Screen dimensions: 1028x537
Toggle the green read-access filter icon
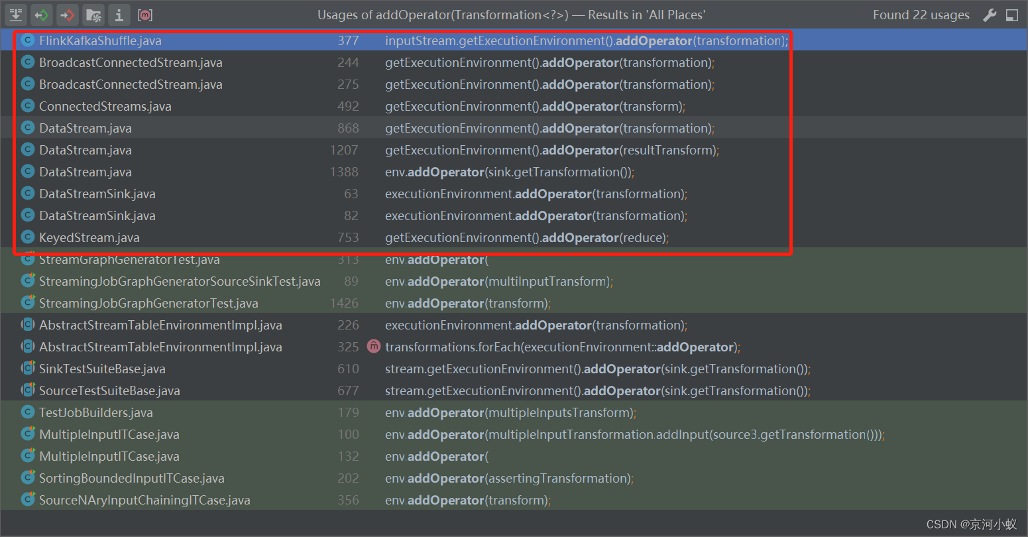tap(42, 15)
